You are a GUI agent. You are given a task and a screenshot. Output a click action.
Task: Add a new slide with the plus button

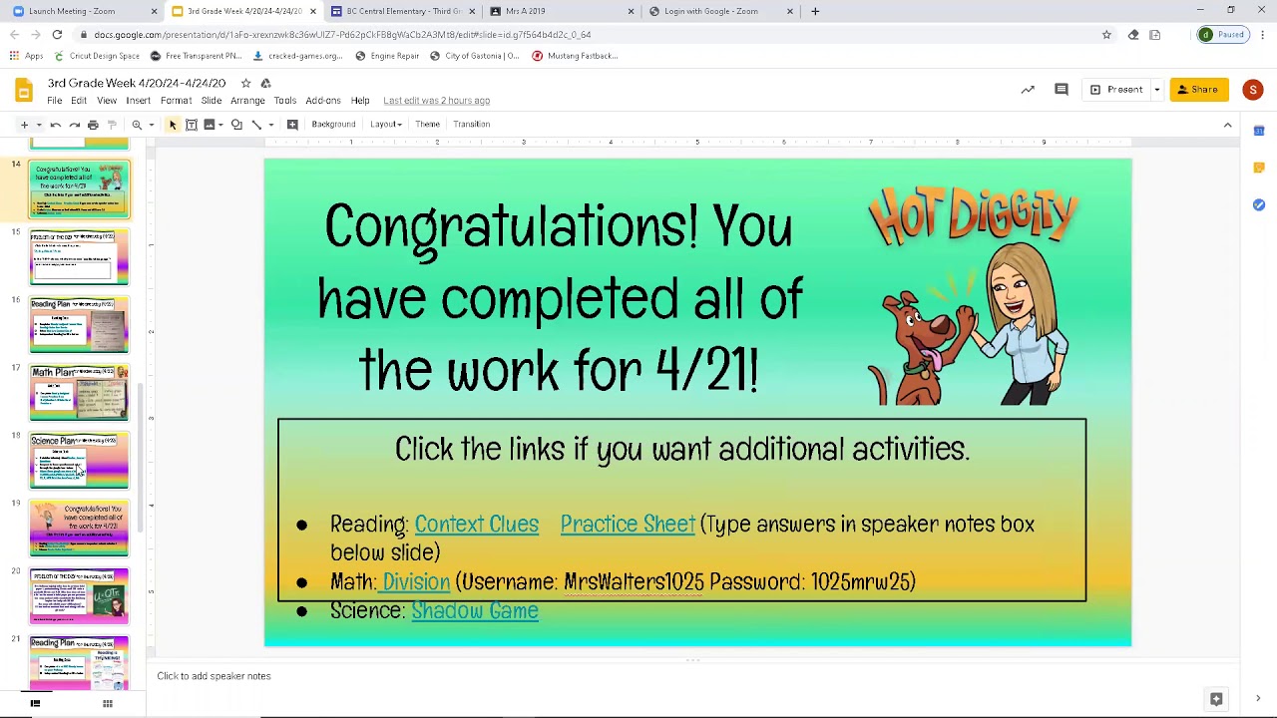(x=24, y=125)
